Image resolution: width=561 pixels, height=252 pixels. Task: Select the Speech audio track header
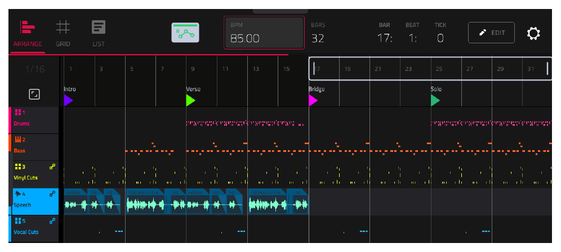coord(35,201)
